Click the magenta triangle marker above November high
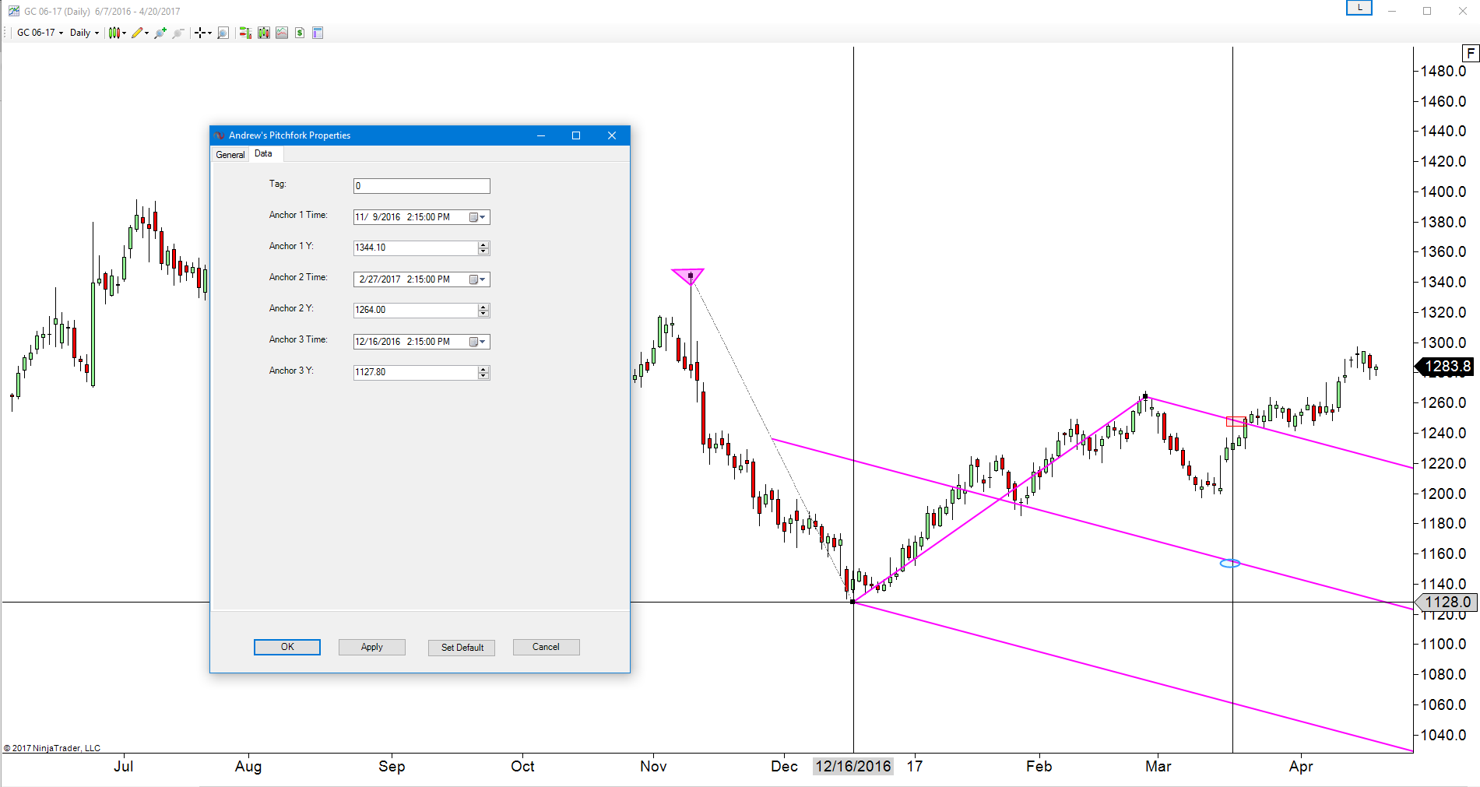1480x787 pixels. 688,276
